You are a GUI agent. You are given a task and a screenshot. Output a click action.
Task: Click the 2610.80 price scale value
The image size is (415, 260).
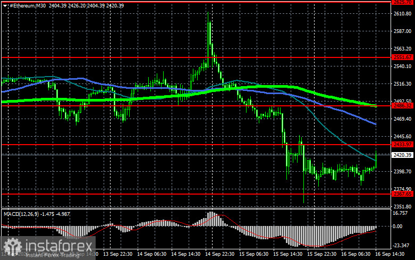(x=403, y=14)
